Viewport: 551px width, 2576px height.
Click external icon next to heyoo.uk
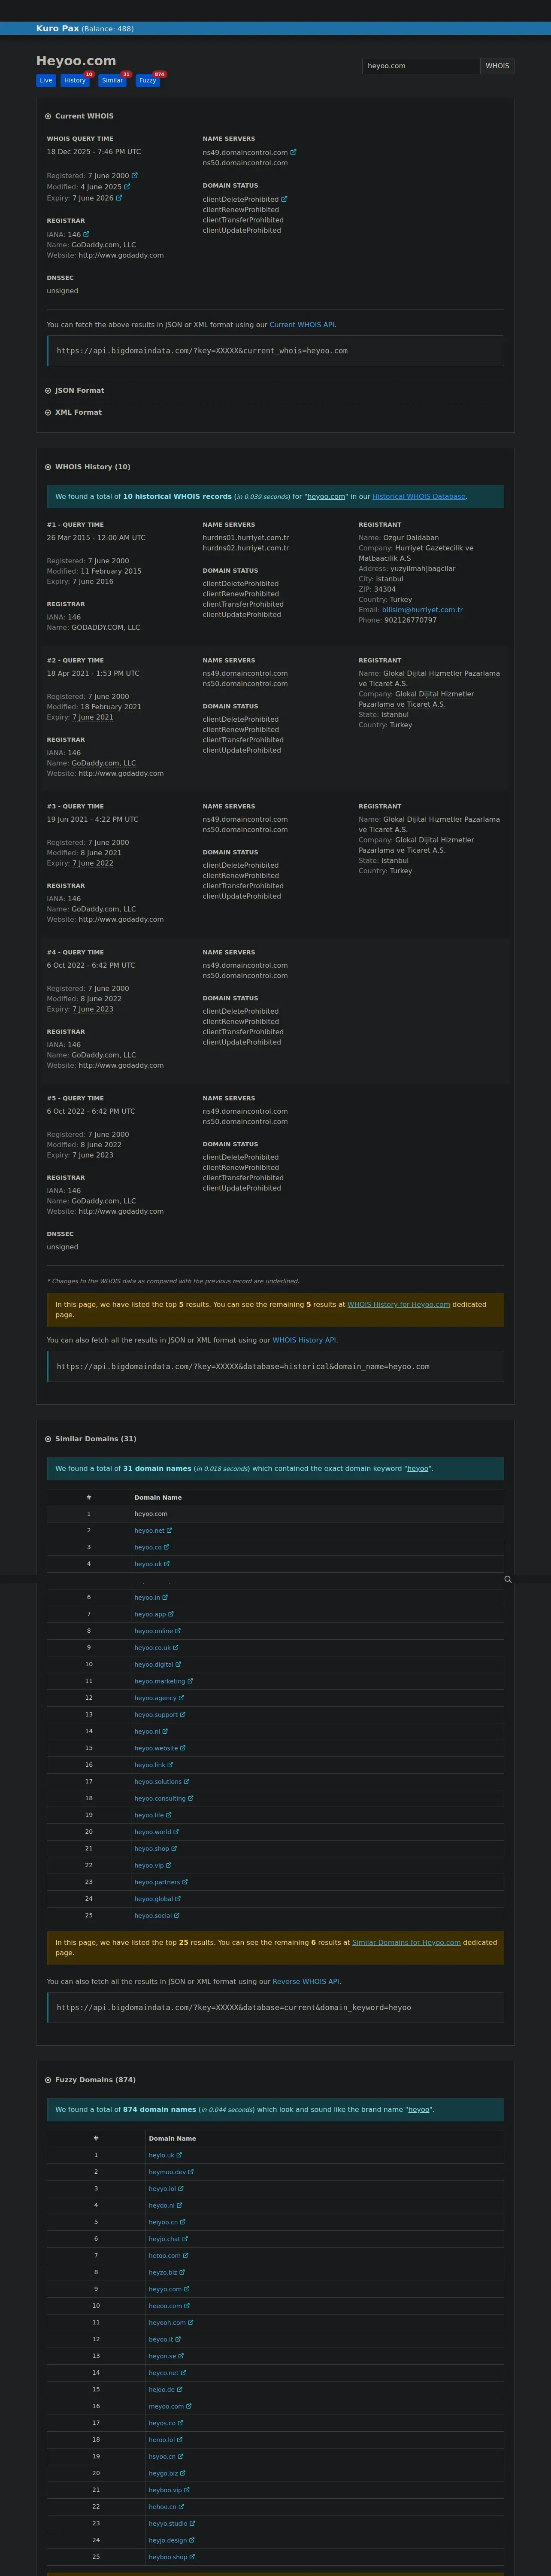(167, 1564)
